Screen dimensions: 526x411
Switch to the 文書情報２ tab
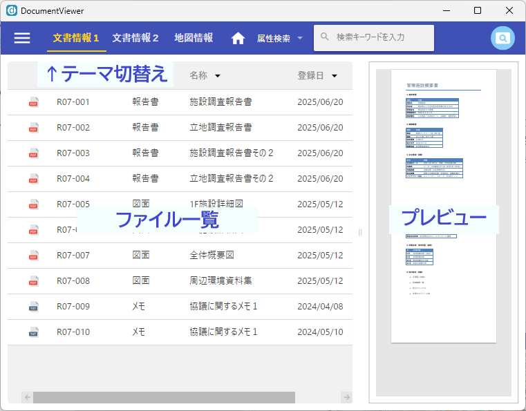click(135, 38)
